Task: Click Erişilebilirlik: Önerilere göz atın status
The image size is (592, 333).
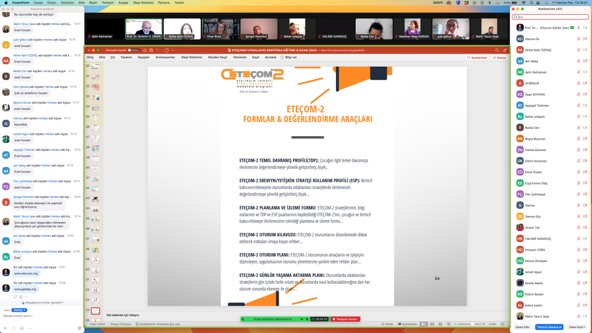Action: tap(158, 324)
